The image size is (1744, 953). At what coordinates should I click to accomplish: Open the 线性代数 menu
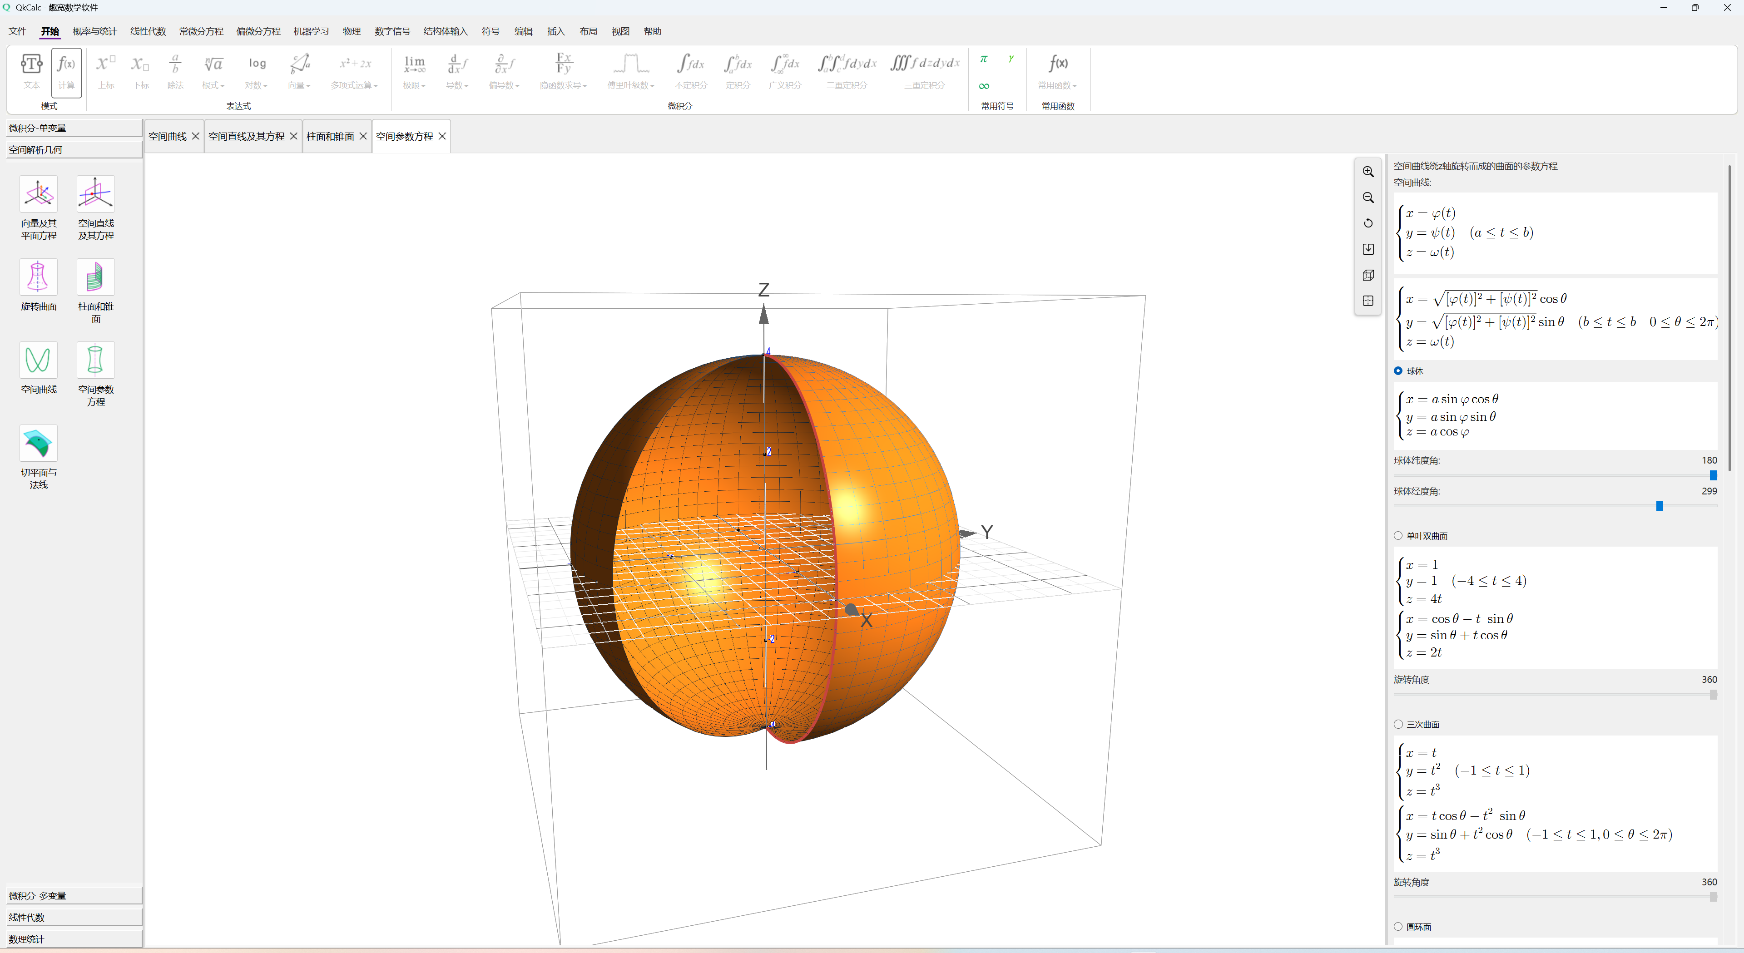(148, 31)
